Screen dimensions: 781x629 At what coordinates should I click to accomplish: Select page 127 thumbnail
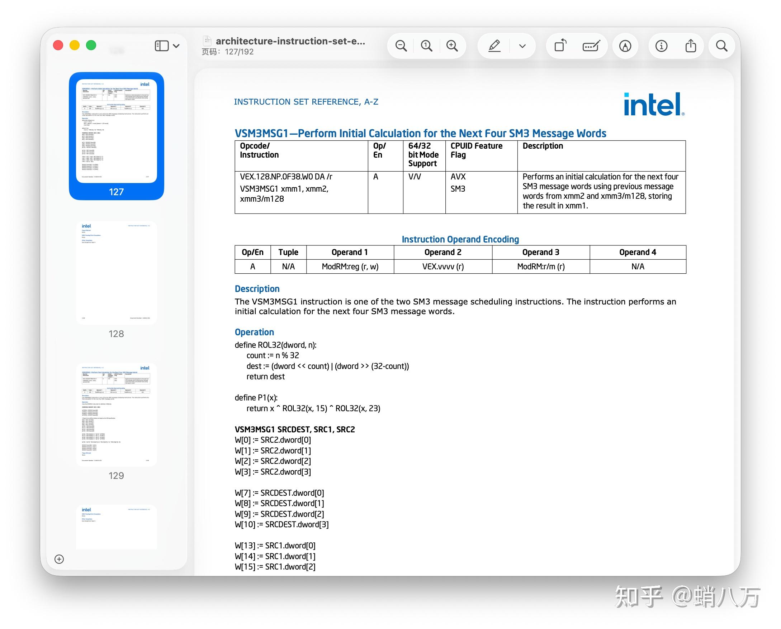tap(117, 131)
